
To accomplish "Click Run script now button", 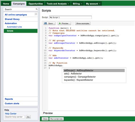I will (56, 119).
